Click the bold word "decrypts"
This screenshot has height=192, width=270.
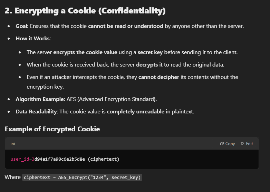coord(147,65)
